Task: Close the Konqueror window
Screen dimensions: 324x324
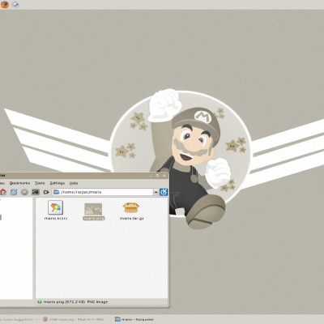Action: [164, 176]
